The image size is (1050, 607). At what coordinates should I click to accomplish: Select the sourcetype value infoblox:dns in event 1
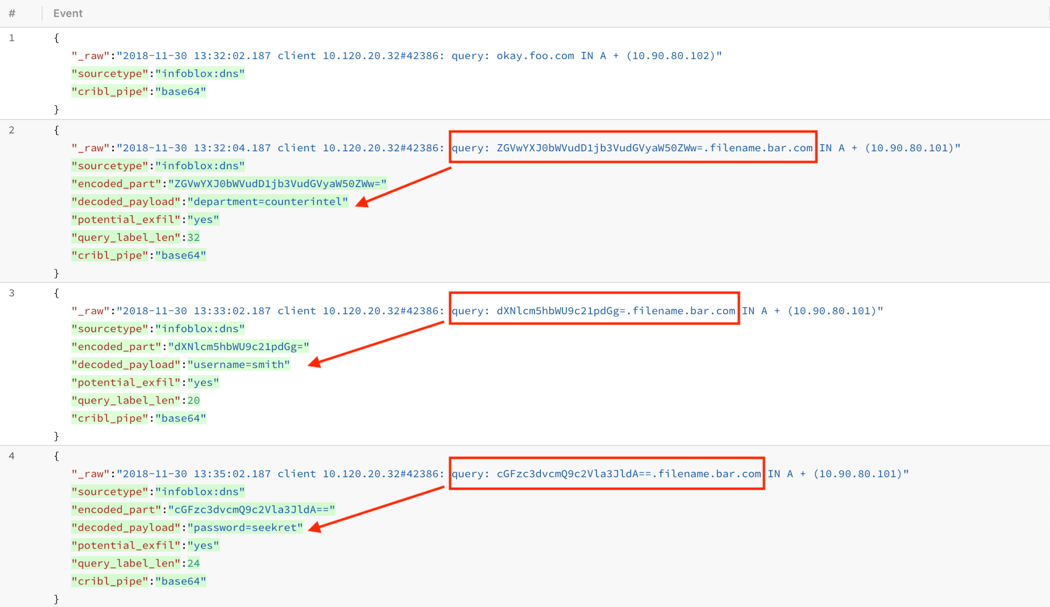[200, 73]
